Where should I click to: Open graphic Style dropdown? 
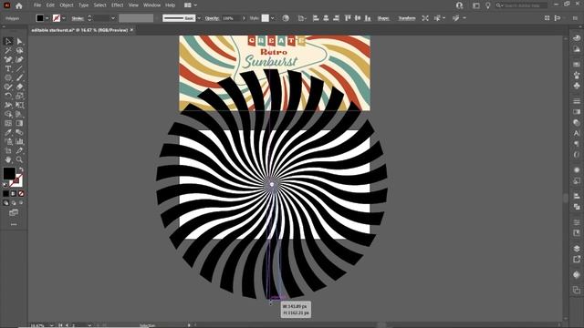click(x=273, y=18)
